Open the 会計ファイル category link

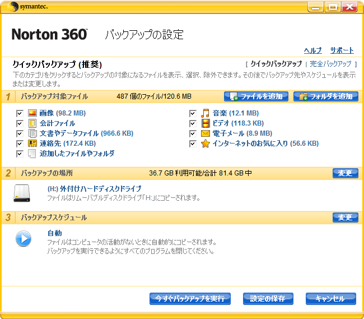point(57,123)
